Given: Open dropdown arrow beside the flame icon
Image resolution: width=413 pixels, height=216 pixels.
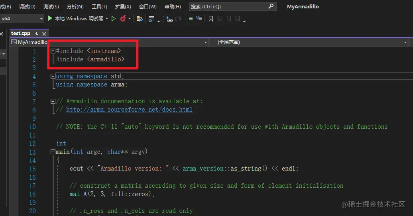Looking at the screenshot, I should (x=129, y=19).
